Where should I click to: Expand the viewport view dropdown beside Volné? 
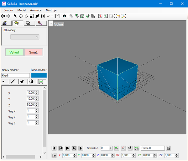pyautogui.click(x=50, y=23)
